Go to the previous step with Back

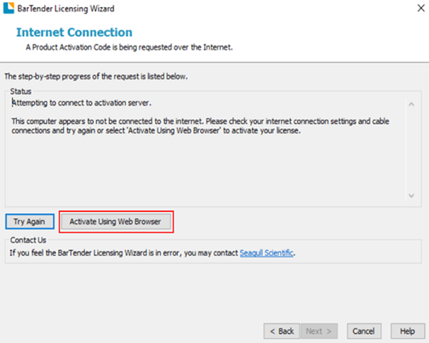[x=282, y=331]
